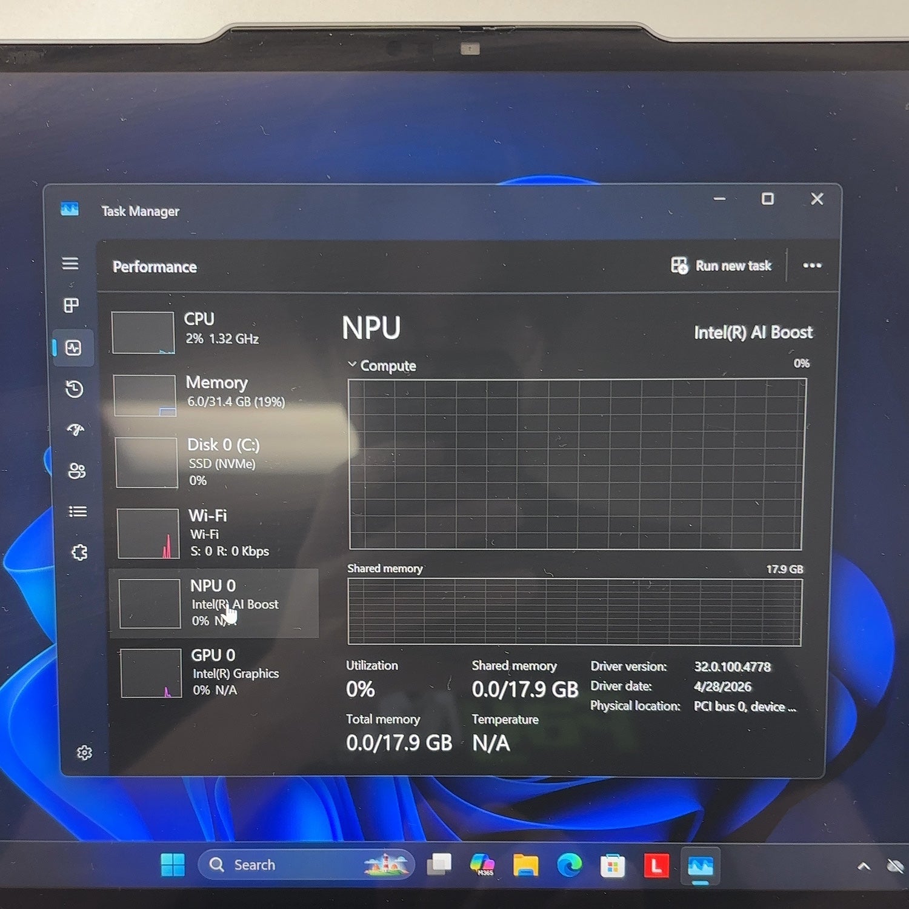Screen dimensions: 909x909
Task: Go to the Processes page icon
Action: [x=72, y=305]
